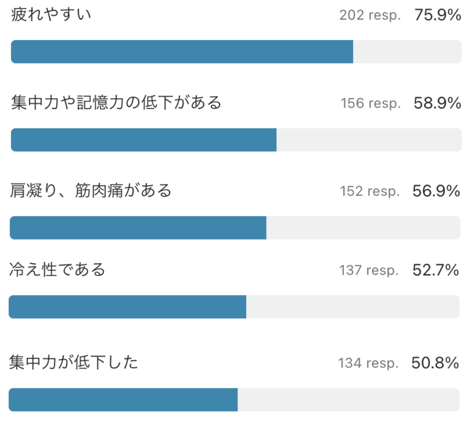The image size is (476, 426).
Task: Click the 202 resp. count text
Action: [x=370, y=15]
